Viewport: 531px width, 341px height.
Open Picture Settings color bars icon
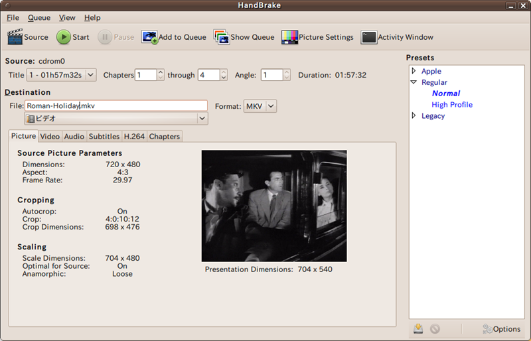289,37
